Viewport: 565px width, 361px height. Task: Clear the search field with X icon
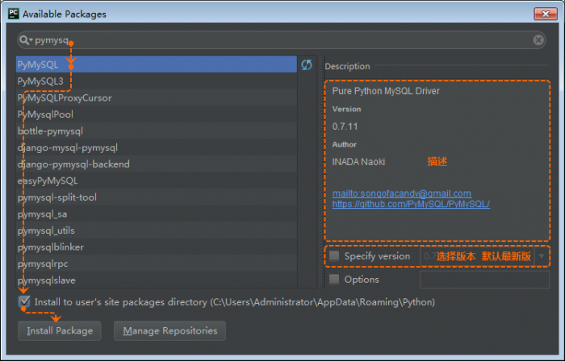[x=538, y=39]
